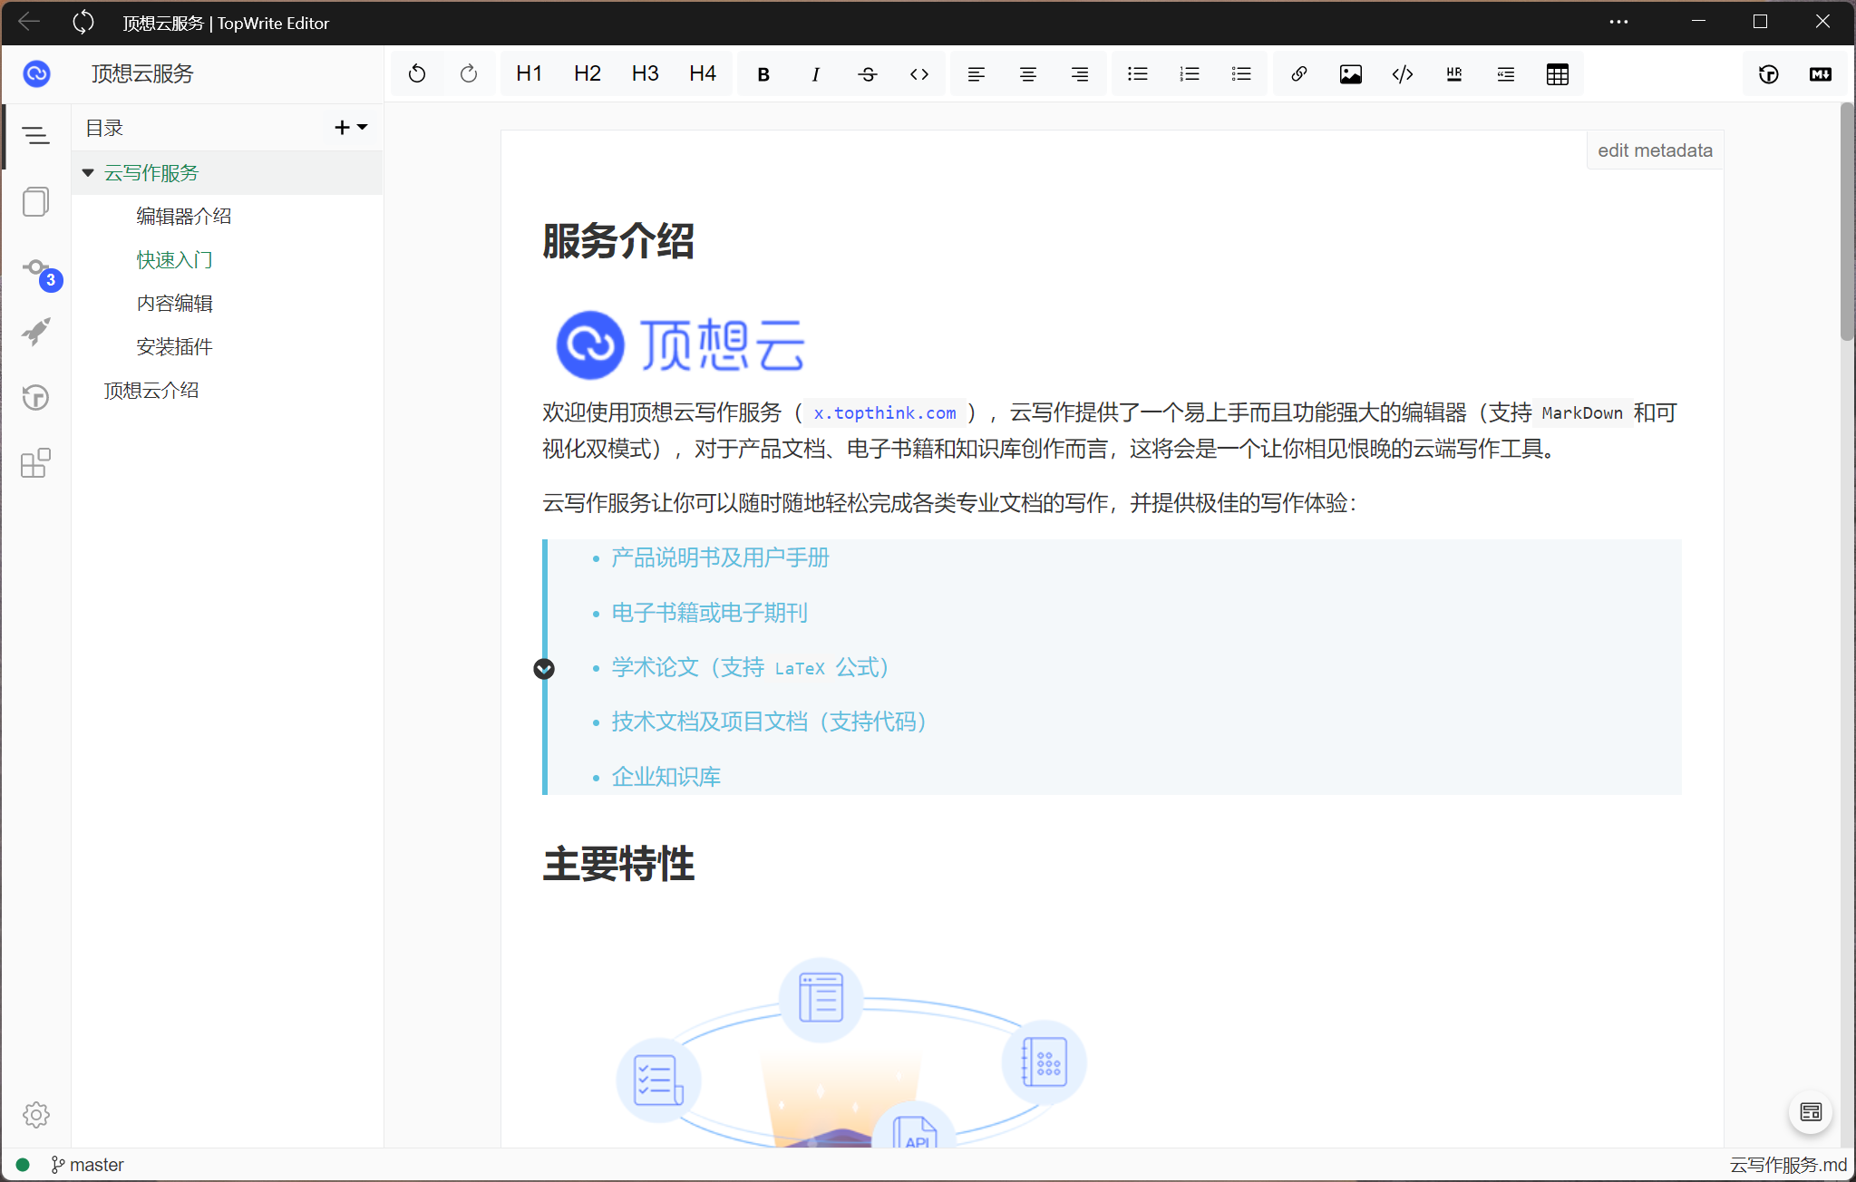Toggle bold formatting
This screenshot has width=1856, height=1182.
(763, 74)
